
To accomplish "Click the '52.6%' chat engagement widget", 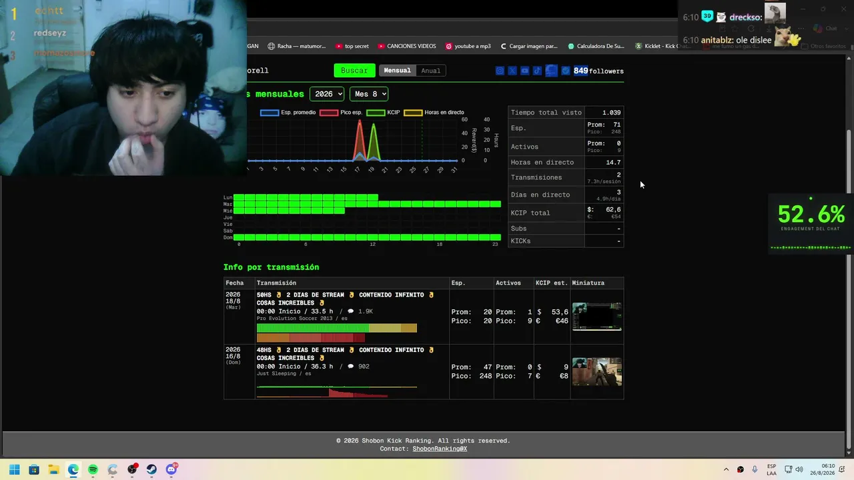I will [811, 223].
